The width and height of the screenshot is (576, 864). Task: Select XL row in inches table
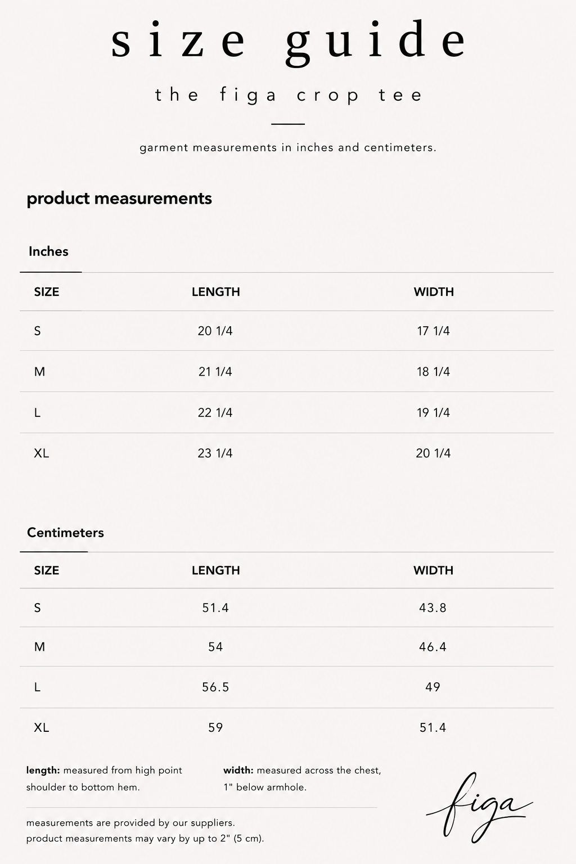[287, 453]
